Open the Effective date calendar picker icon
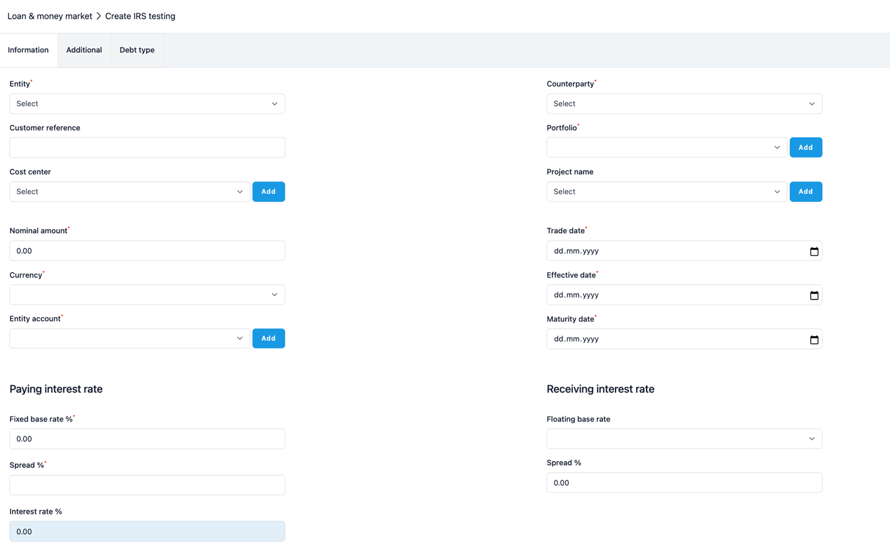This screenshot has height=557, width=890. (x=814, y=295)
